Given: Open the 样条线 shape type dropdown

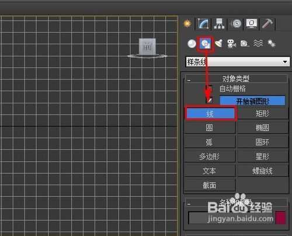Looking at the screenshot, I should click(238, 62).
